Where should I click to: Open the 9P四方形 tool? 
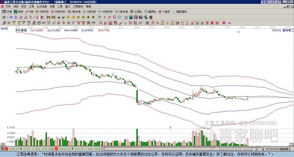58,11
